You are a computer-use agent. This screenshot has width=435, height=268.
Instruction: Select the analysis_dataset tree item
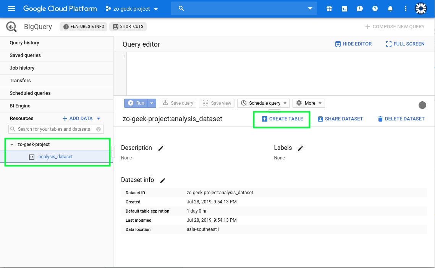point(55,157)
